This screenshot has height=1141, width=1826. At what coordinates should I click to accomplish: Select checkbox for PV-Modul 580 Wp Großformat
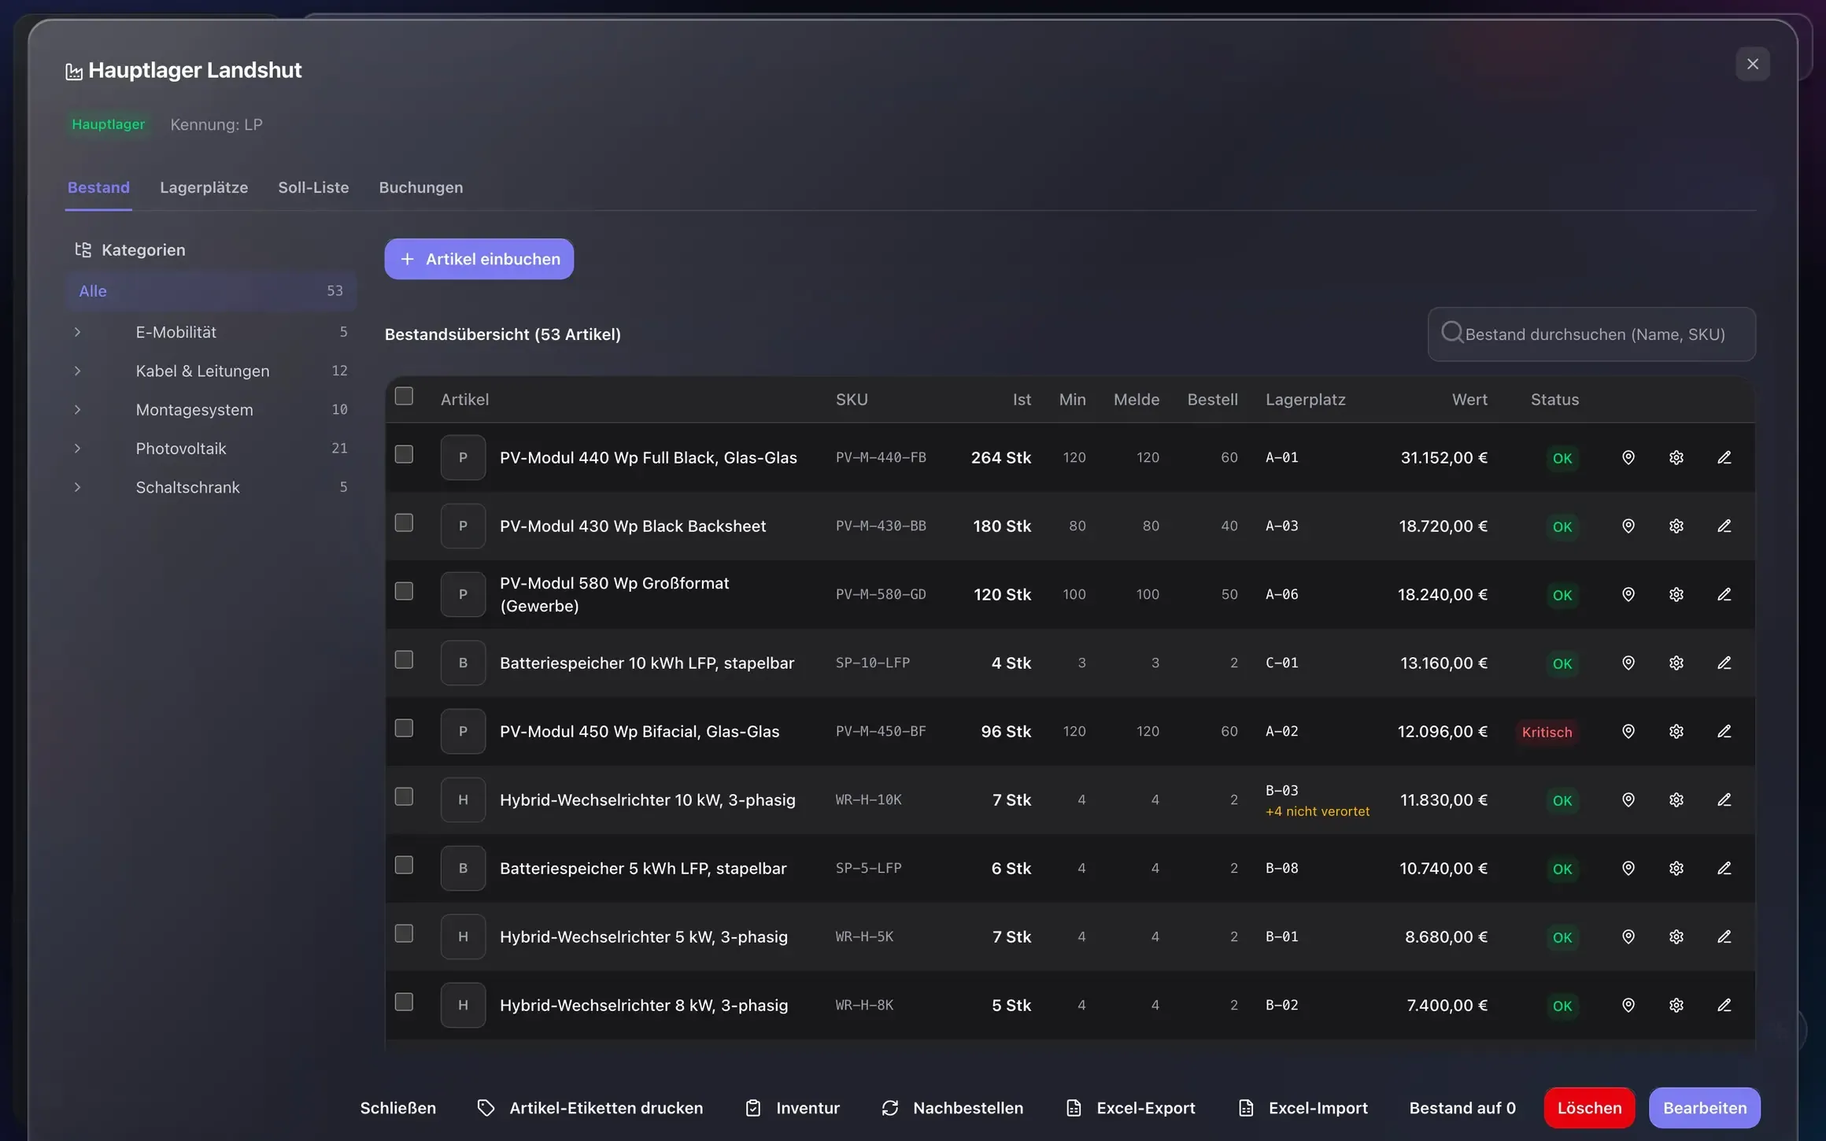[x=404, y=591]
